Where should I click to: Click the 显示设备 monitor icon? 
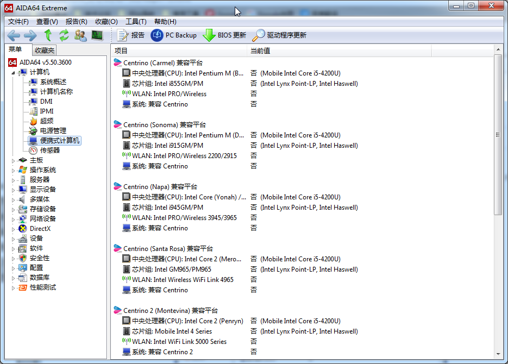(23, 190)
